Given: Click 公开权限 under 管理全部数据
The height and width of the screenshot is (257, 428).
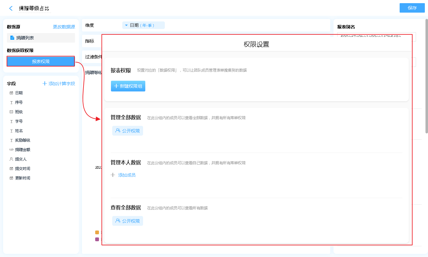Looking at the screenshot, I should click(x=128, y=131).
